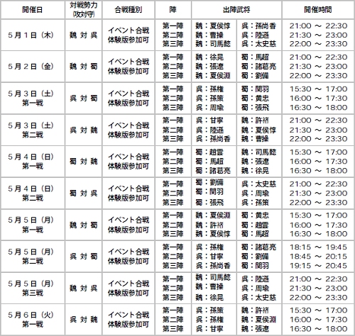Click 蜀:黄忠 in 5月3日 第一戦 row
Image resolution: width=355 pixels, height=336 pixels.
click(255, 99)
